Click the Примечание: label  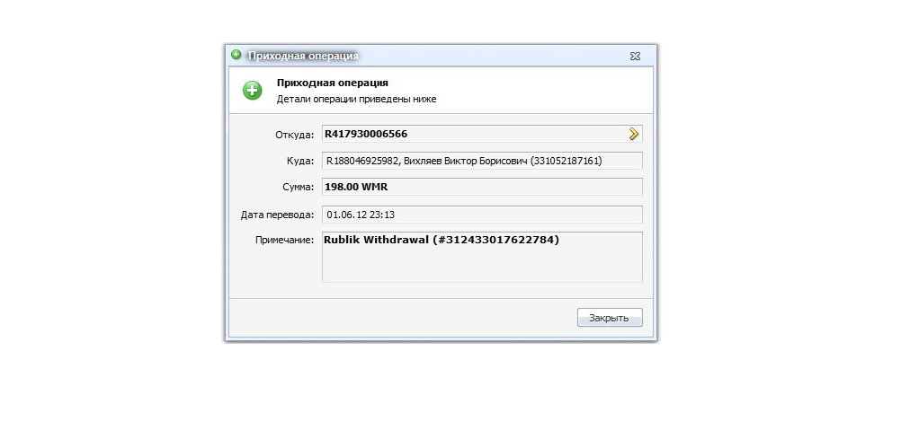[x=285, y=240]
